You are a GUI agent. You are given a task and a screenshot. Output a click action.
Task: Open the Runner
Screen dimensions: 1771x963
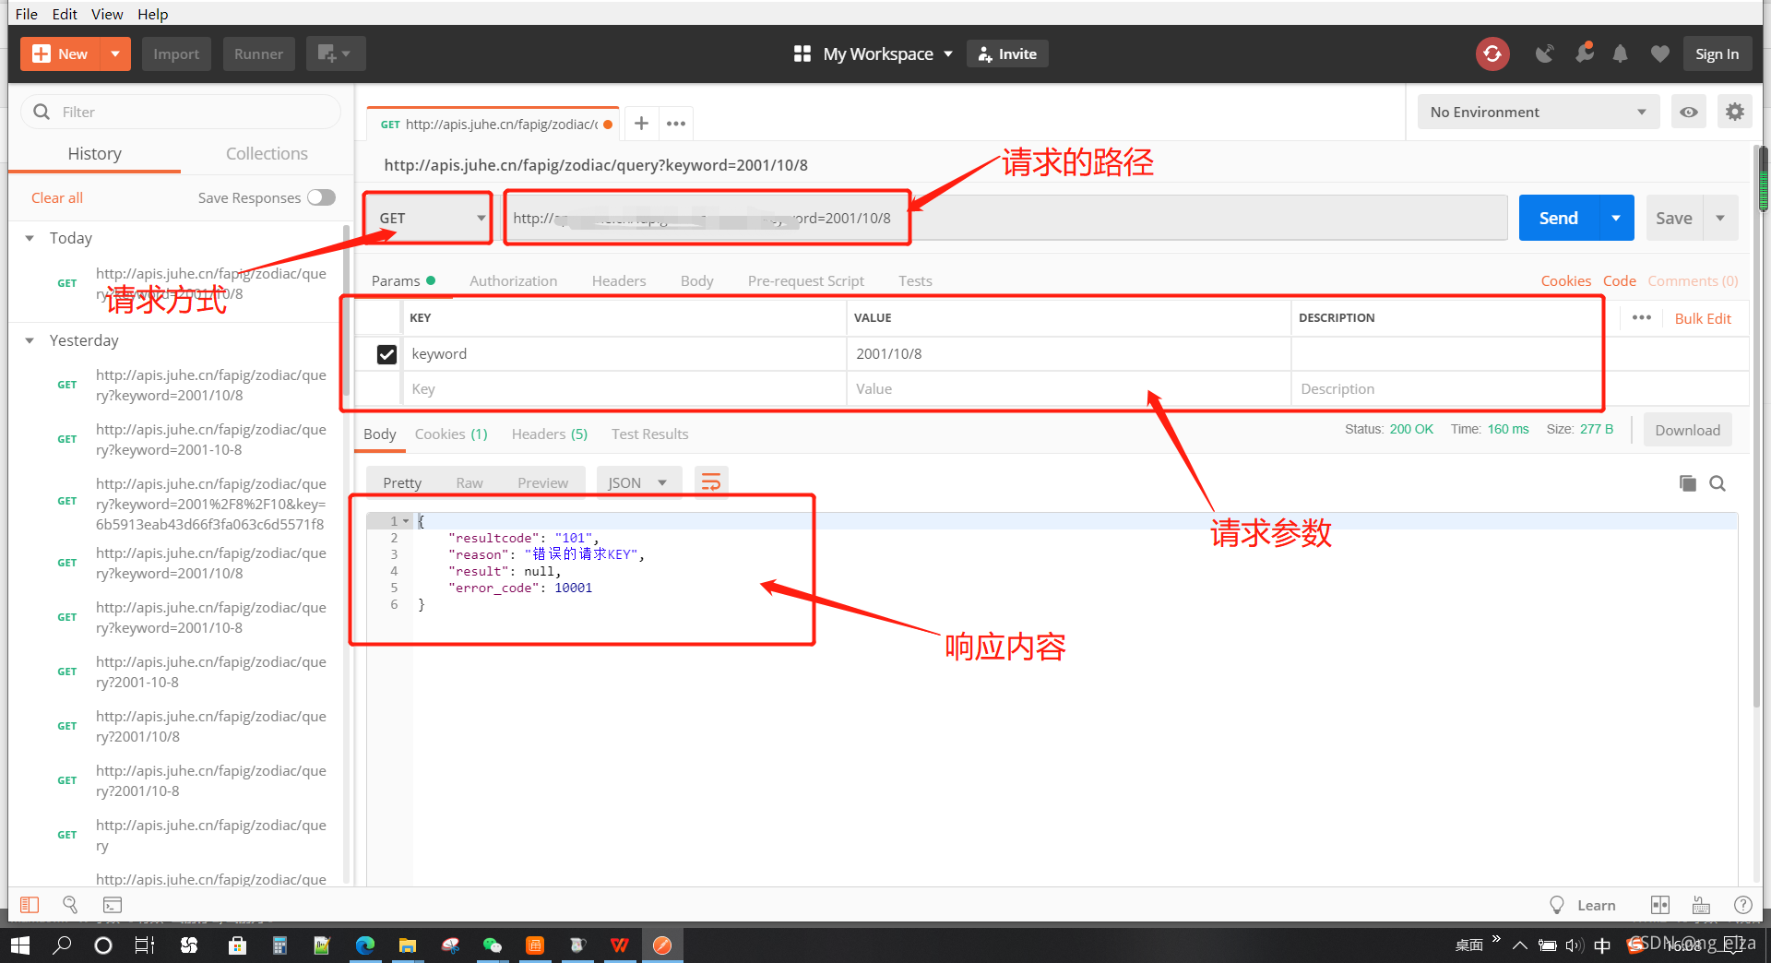(258, 53)
